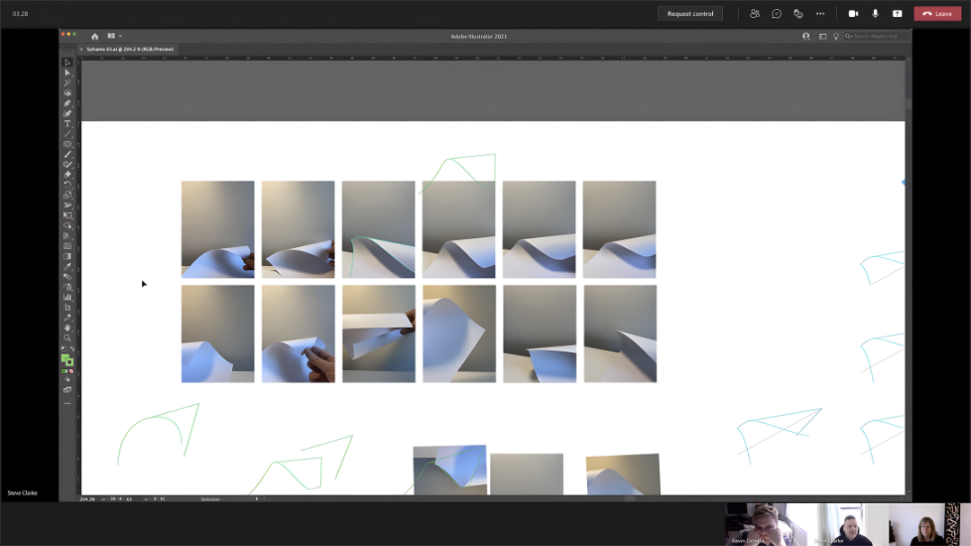Screen dimensions: 971x546
Task: Open the meeting chat icon
Action: pos(777,13)
